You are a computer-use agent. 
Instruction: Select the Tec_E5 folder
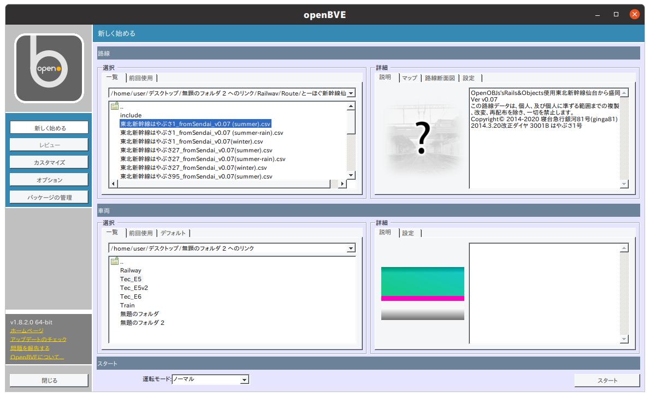tap(131, 279)
